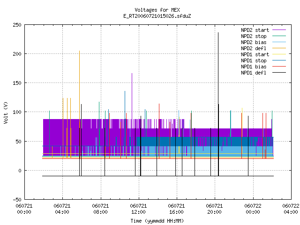This screenshot has width=300, height=225.
Task: Click the x-axis label 060721 16:00
Action: (x=176, y=209)
